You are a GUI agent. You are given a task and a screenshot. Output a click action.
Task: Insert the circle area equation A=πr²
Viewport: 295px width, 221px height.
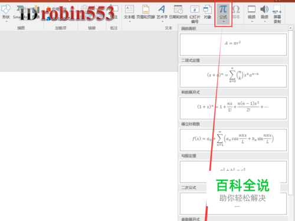[x=233, y=45]
